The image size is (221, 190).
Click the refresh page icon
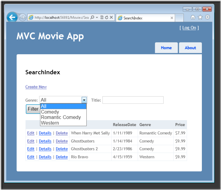click(107, 18)
